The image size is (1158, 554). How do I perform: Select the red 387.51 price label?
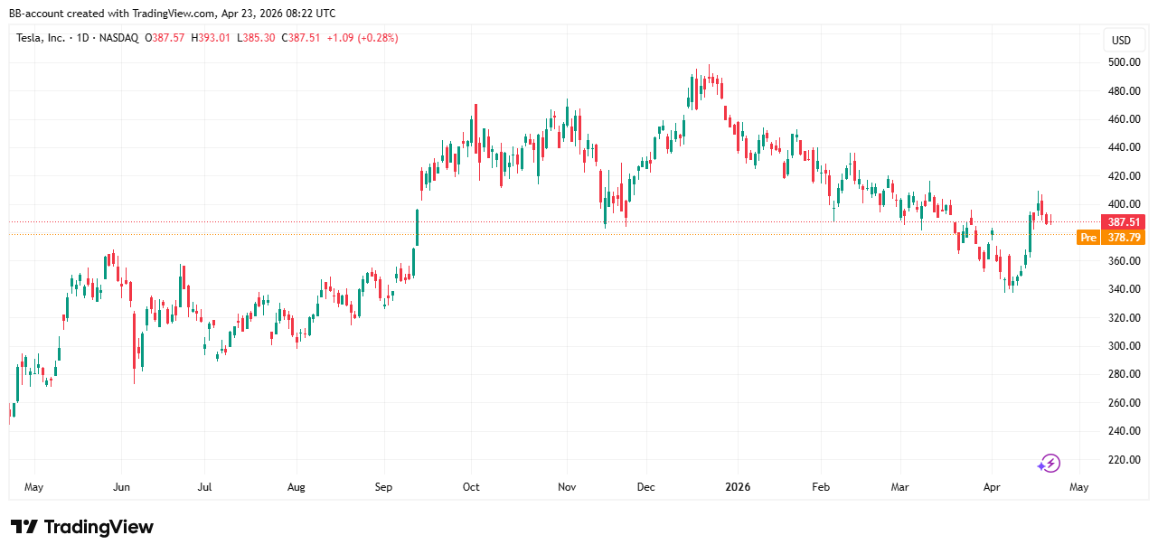pos(1123,222)
